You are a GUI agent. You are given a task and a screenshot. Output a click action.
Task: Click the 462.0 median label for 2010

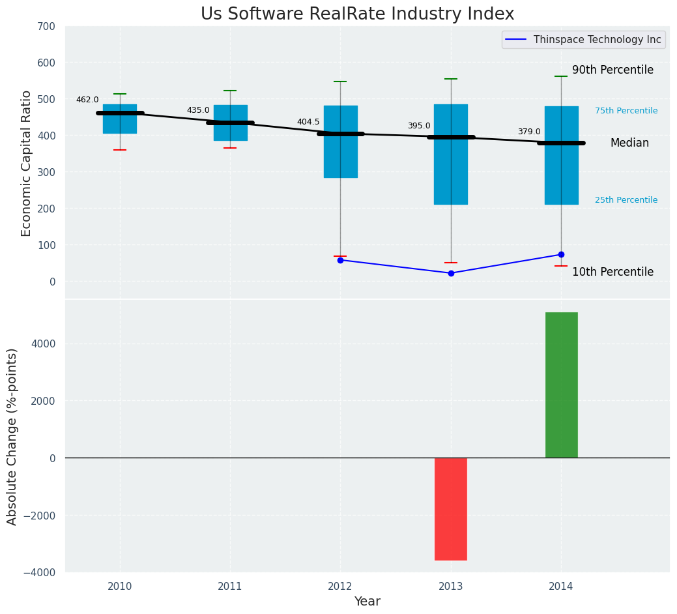point(88,100)
